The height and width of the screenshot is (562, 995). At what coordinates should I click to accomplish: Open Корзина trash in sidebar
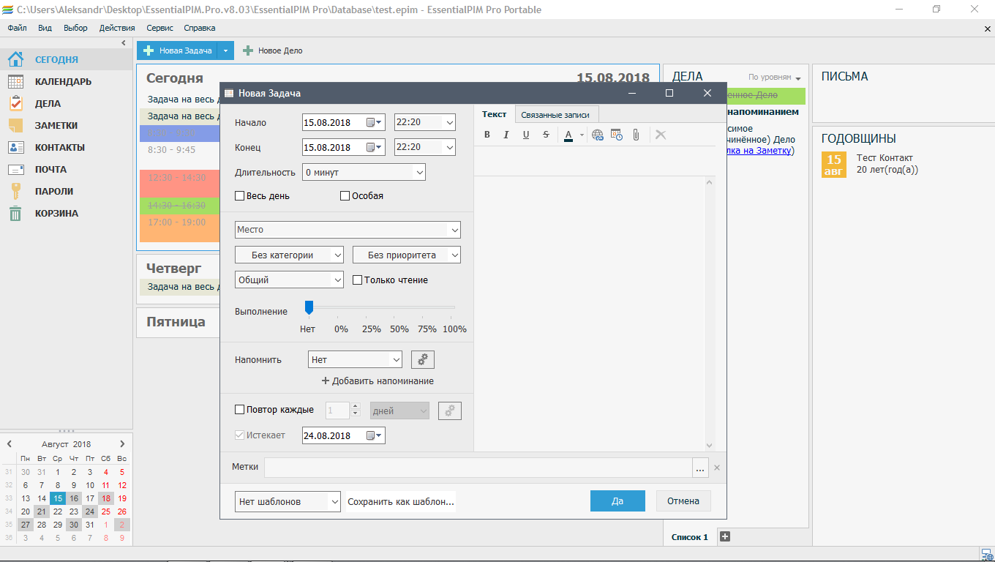56,213
